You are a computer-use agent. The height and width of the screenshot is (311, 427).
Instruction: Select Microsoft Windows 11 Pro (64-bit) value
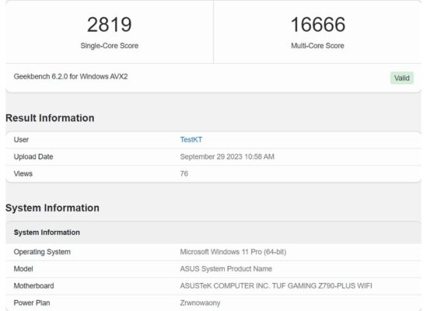(x=233, y=252)
